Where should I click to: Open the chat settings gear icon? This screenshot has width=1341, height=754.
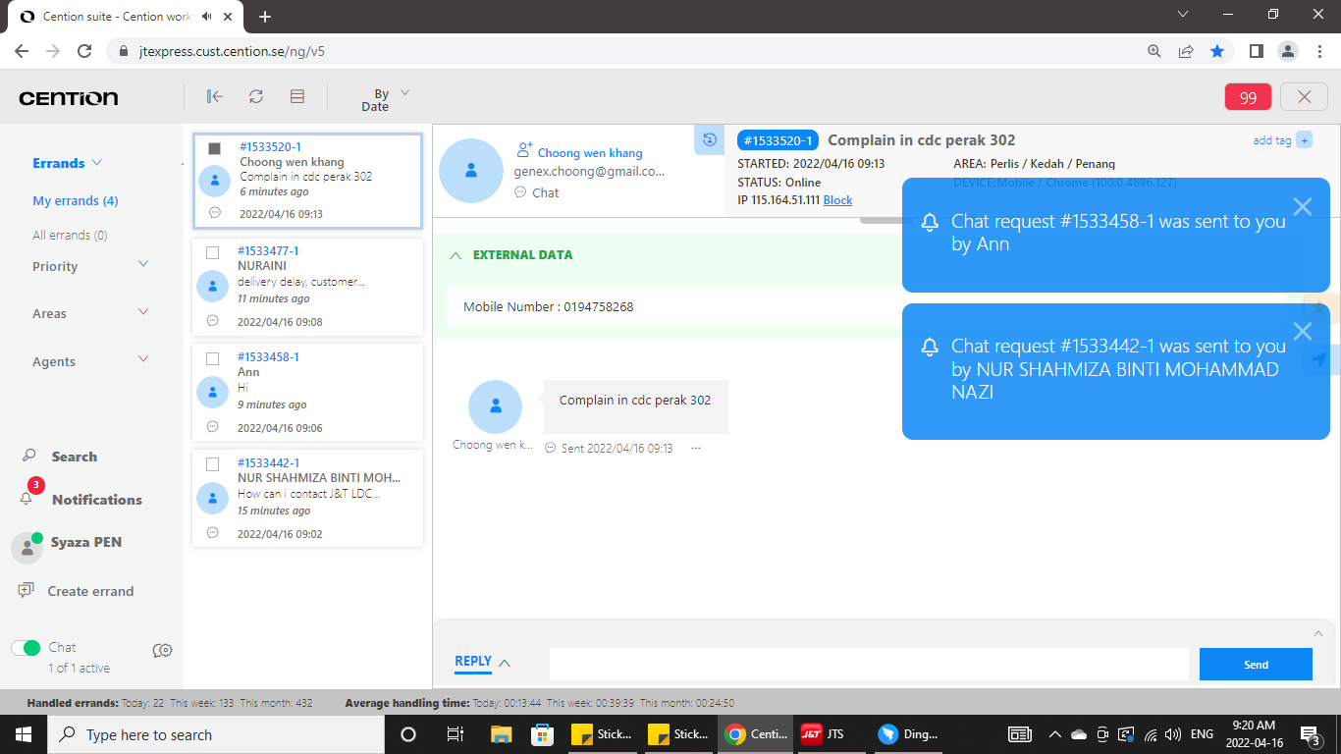(x=163, y=650)
